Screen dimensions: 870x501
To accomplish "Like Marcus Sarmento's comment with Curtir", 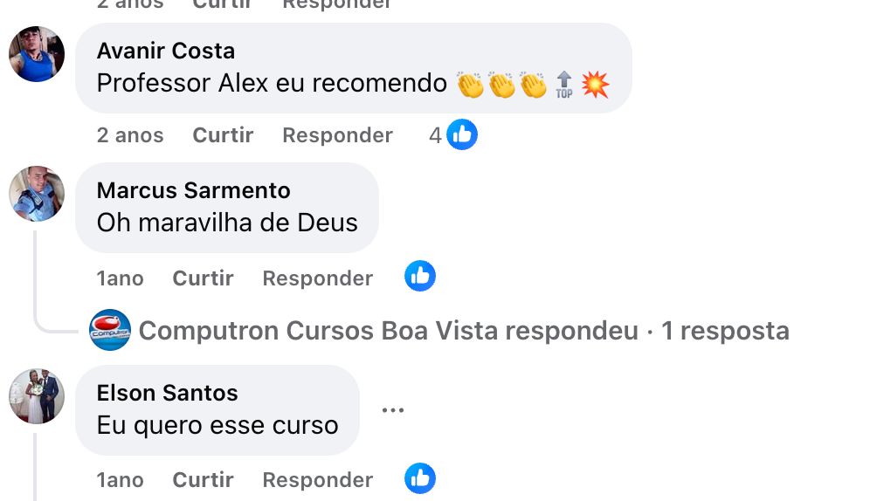I will point(203,278).
